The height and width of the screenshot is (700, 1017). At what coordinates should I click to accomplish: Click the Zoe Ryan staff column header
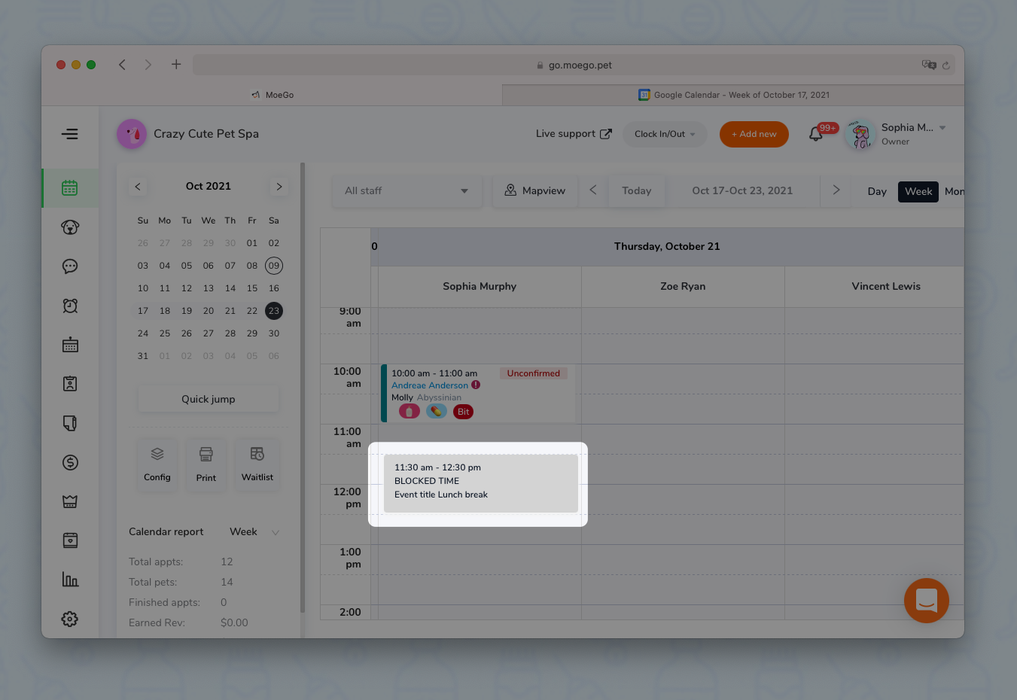[683, 286]
